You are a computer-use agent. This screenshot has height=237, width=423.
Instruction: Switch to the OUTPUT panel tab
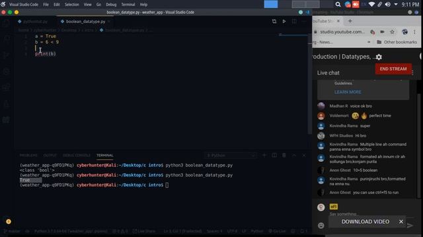click(x=50, y=155)
